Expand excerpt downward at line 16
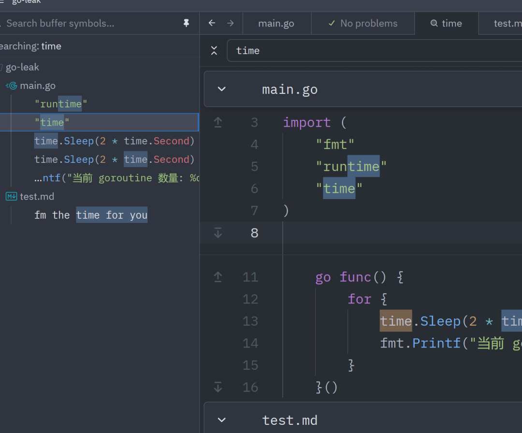 [x=218, y=387]
